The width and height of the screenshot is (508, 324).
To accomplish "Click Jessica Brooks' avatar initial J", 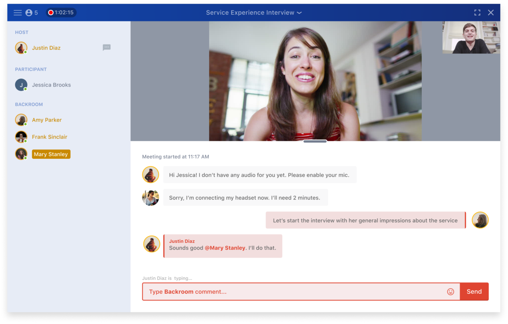I will point(21,85).
